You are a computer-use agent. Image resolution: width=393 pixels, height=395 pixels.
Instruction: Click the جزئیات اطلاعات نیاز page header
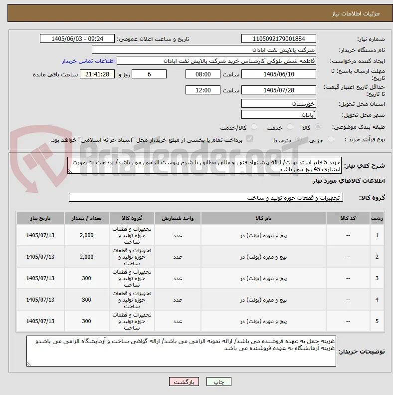pyautogui.click(x=356, y=13)
